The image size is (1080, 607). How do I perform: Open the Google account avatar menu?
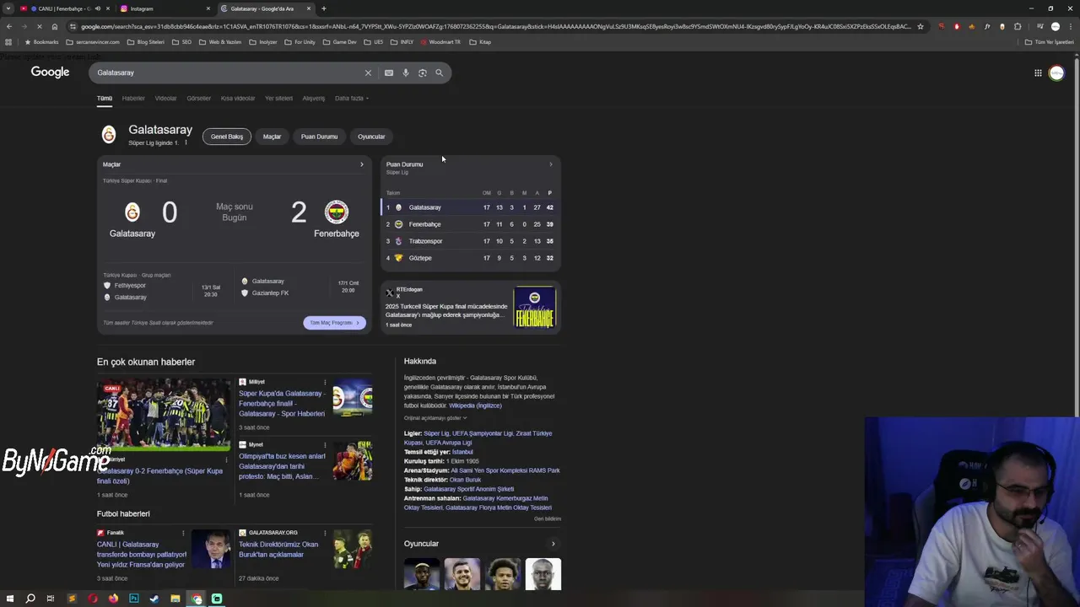tap(1056, 73)
